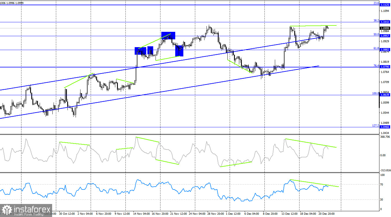The width and height of the screenshot is (391, 217).
Task: Select the 127.2 Fibonacci level label
Action: (x=376, y=125)
